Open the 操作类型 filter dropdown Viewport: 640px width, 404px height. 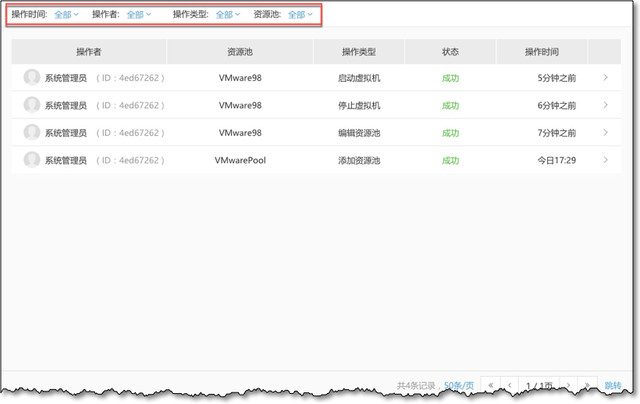point(228,15)
